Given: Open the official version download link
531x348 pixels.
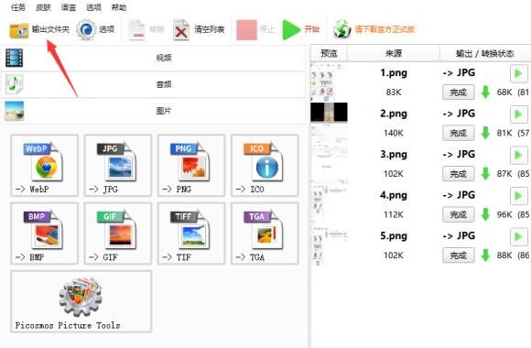Looking at the screenshot, I should 374,29.
